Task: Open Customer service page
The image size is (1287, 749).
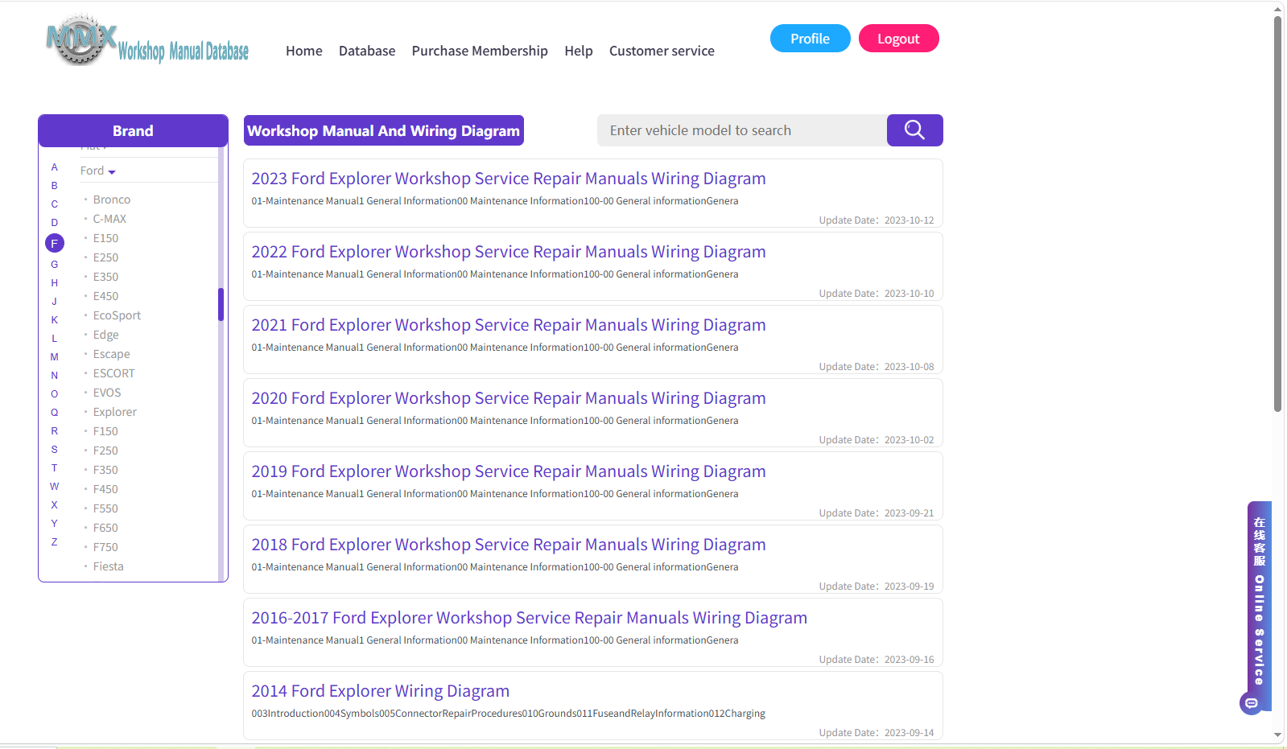Action: (662, 51)
